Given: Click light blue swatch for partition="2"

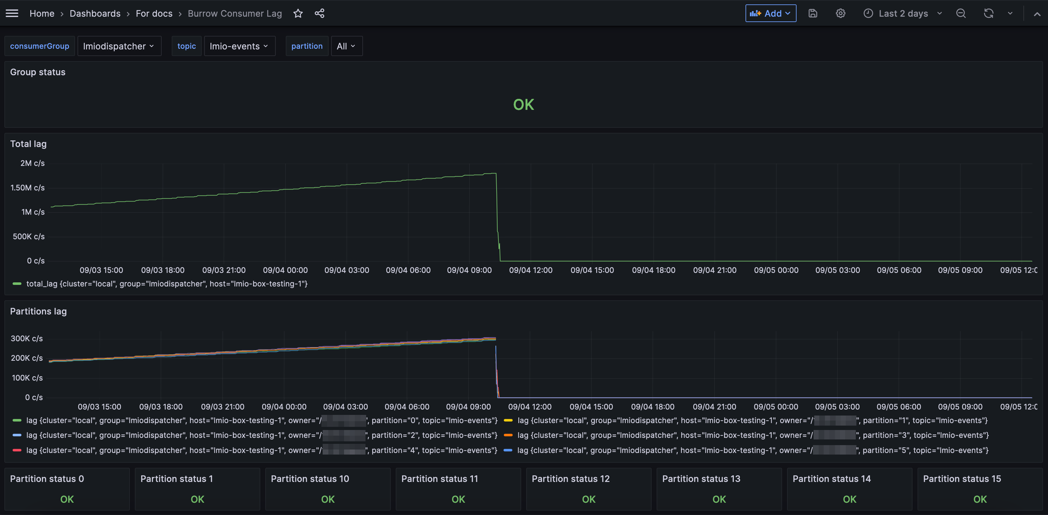Looking at the screenshot, I should click(17, 435).
